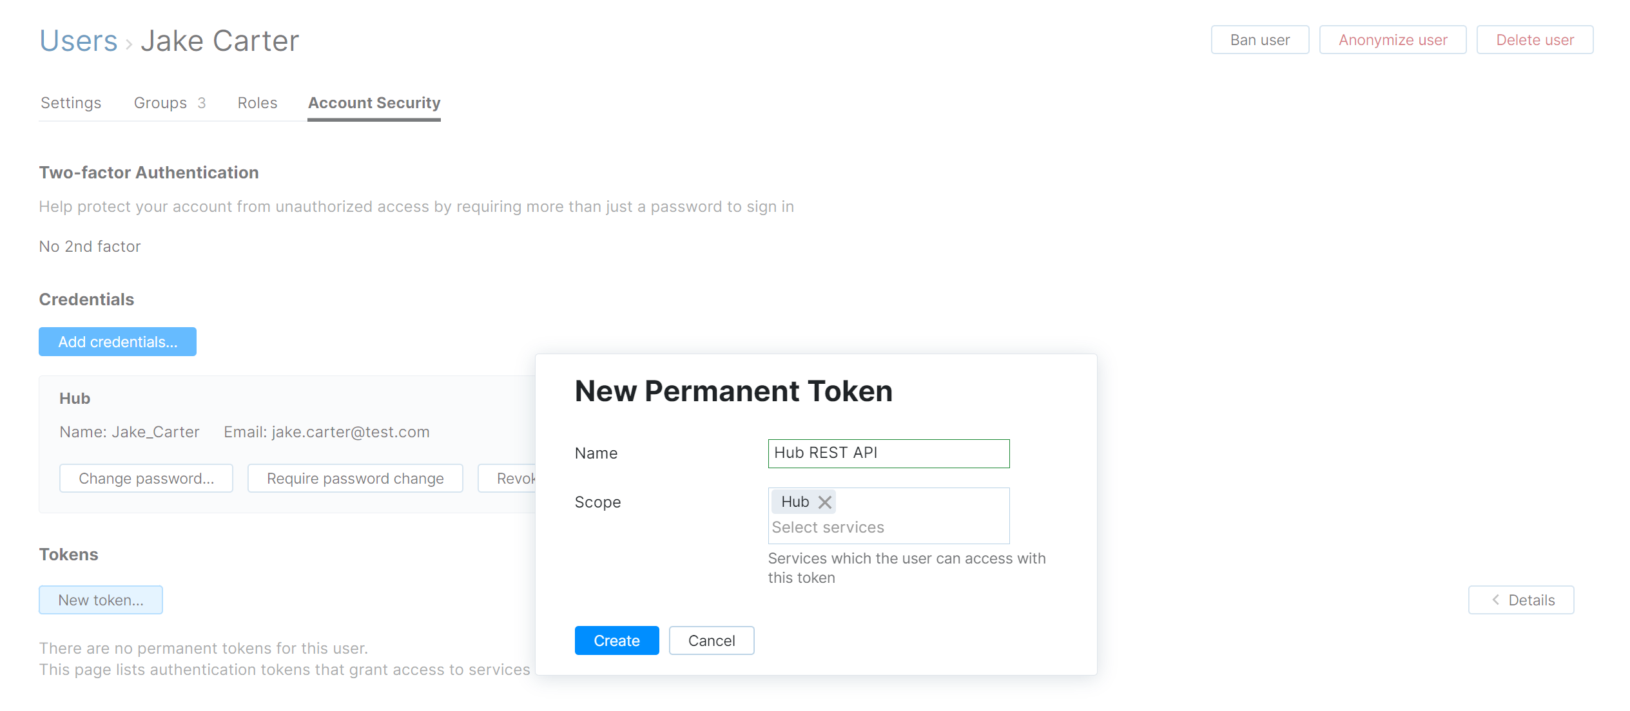Ban user Jake Carter
Screen dimensions: 1630x711
point(1259,39)
